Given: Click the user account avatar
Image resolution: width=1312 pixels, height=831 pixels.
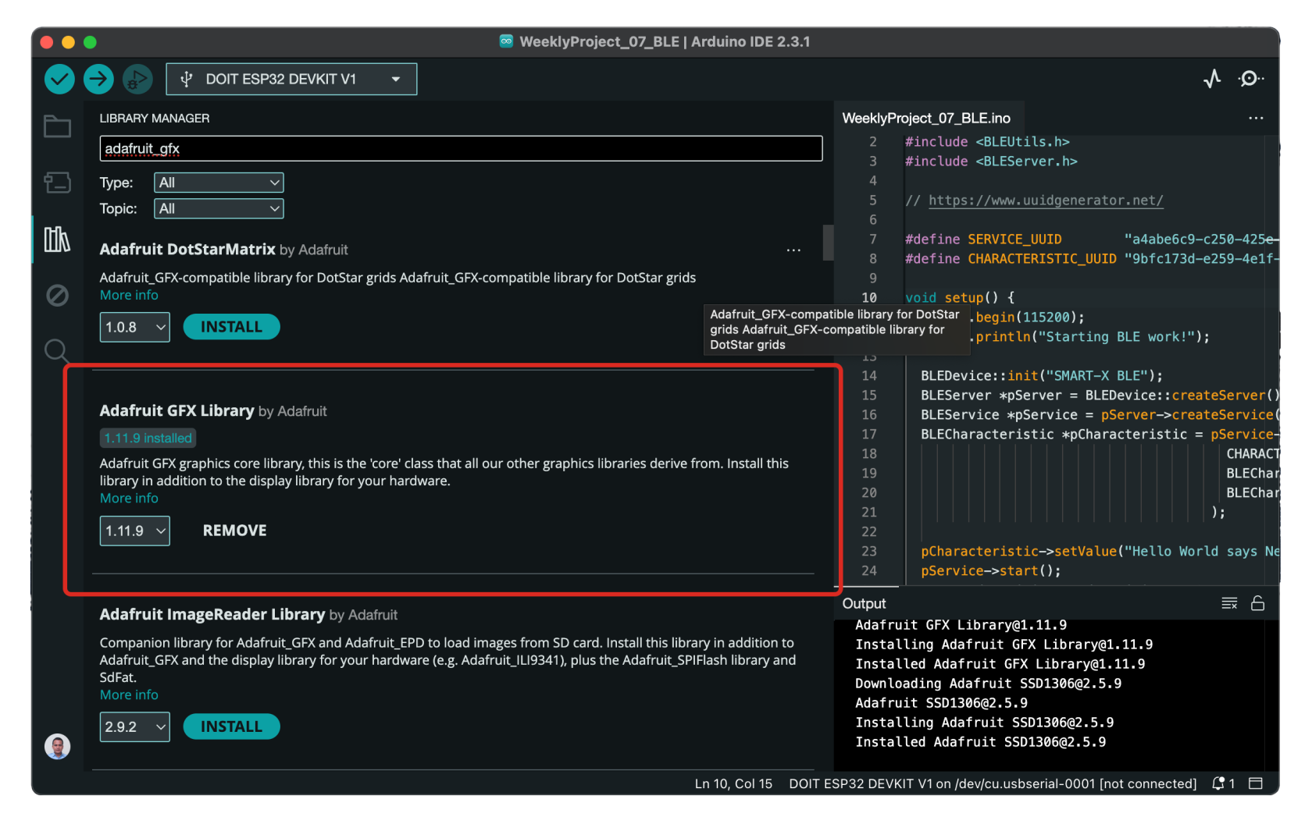Looking at the screenshot, I should point(57,746).
